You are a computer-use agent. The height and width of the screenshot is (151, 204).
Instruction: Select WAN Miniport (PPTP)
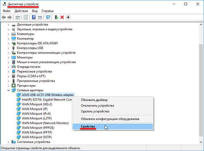pos(37,132)
